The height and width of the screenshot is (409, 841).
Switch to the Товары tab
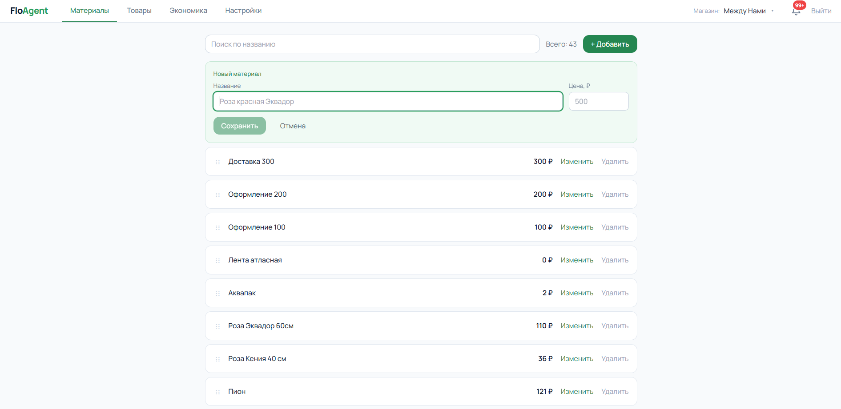click(139, 11)
